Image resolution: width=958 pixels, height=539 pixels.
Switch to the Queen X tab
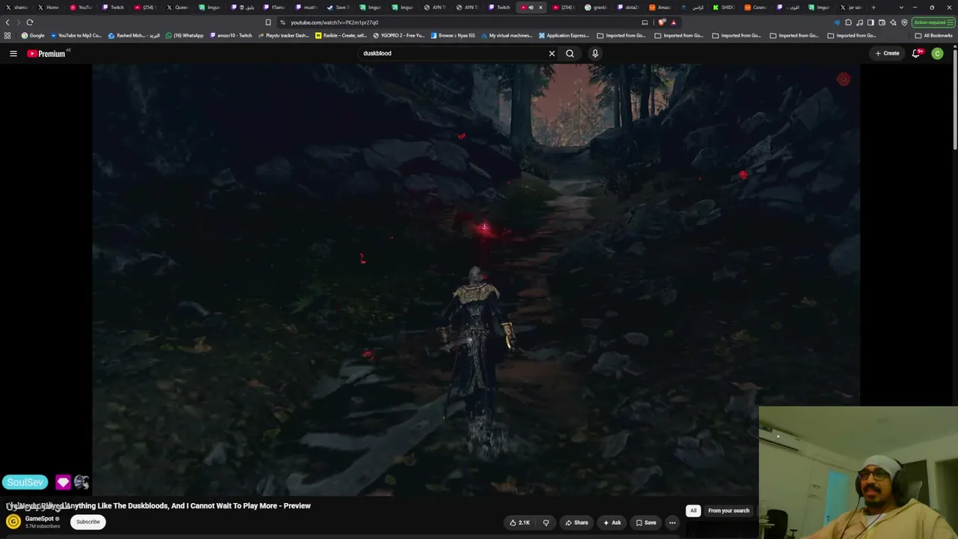click(x=176, y=7)
